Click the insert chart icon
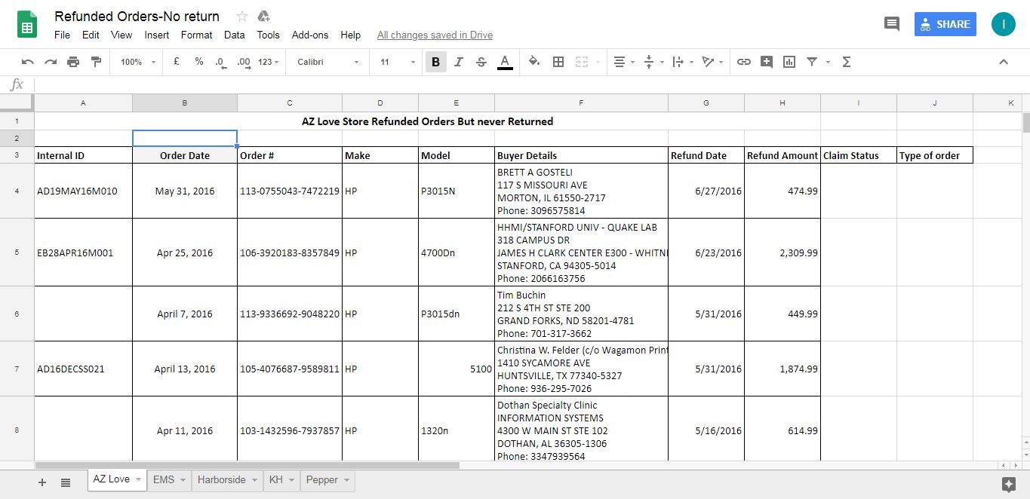This screenshot has width=1030, height=499. pyautogui.click(x=789, y=62)
